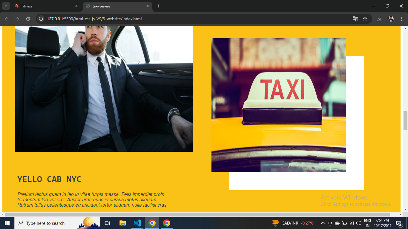Screen dimensions: 408x229
Task: Switch to the first Chrome taskbar icon
Action: coord(152,223)
